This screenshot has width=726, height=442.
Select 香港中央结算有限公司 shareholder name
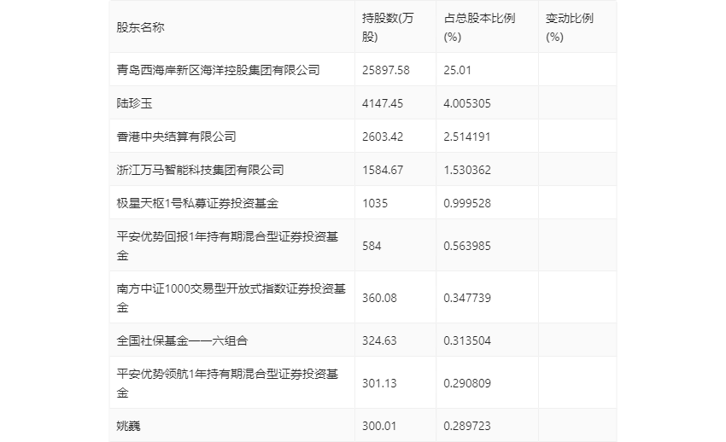pos(177,137)
